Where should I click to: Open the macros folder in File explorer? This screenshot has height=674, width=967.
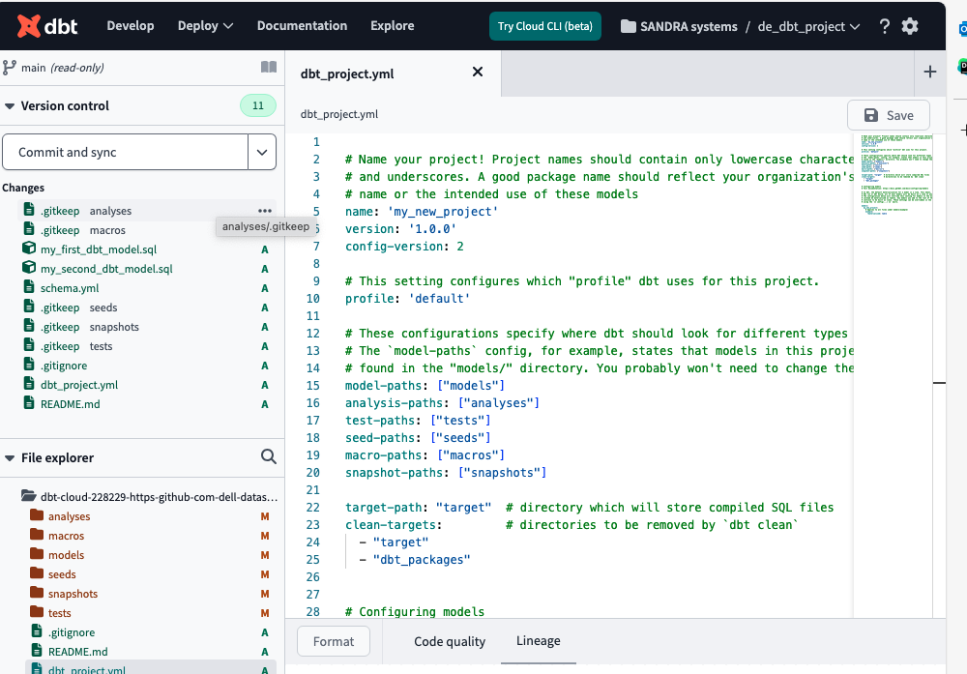(66, 536)
